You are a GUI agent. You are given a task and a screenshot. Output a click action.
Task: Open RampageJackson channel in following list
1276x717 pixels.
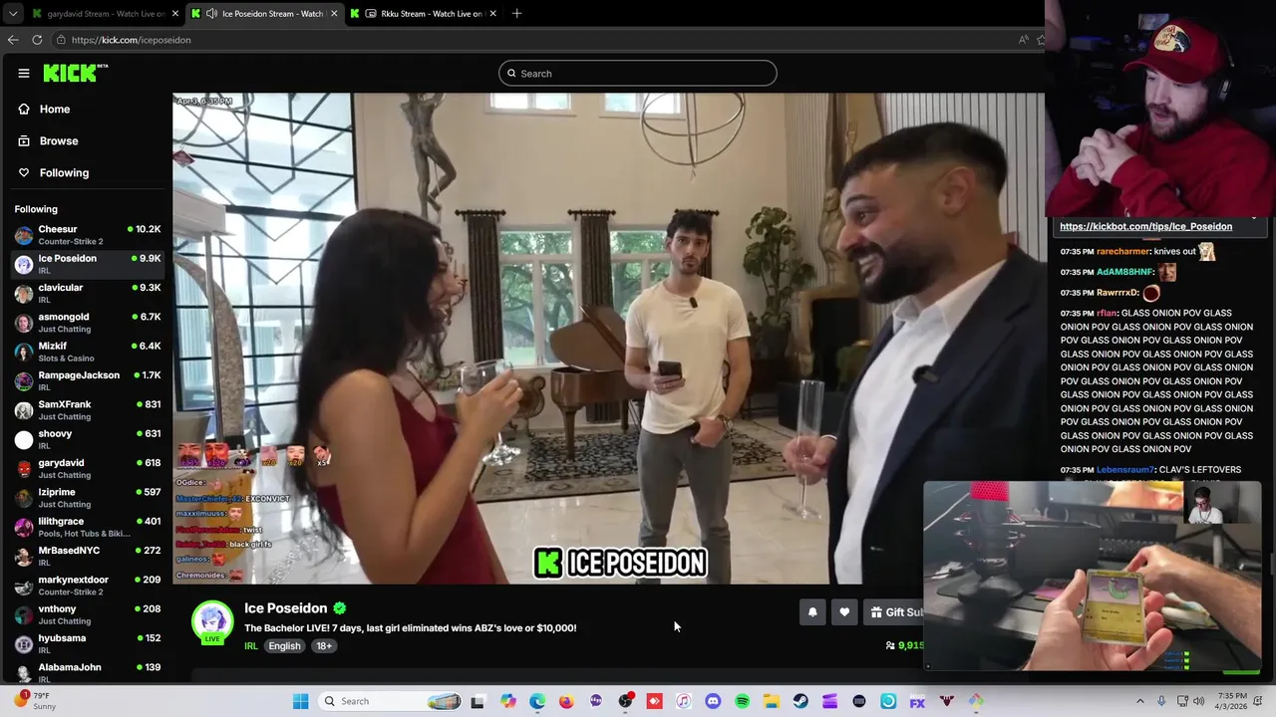[88, 380]
